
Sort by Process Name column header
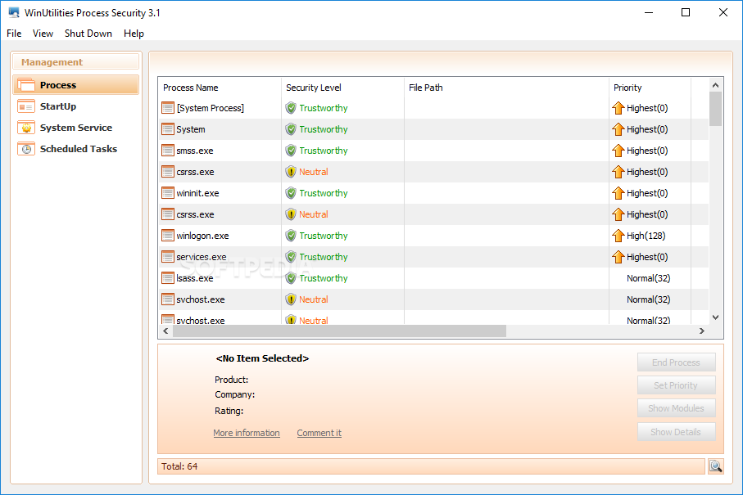[x=220, y=88]
